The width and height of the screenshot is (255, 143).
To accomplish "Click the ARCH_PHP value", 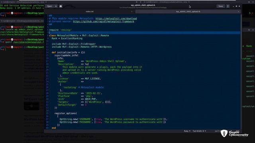I will 91,99.
